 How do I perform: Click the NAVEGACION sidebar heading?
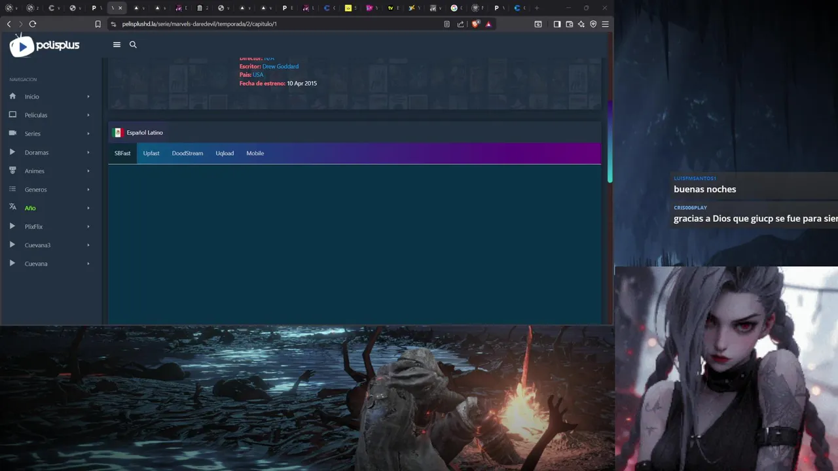pos(23,80)
